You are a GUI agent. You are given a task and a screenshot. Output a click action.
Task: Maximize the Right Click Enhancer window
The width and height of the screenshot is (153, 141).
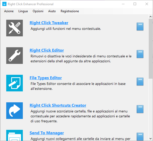click(135, 4)
